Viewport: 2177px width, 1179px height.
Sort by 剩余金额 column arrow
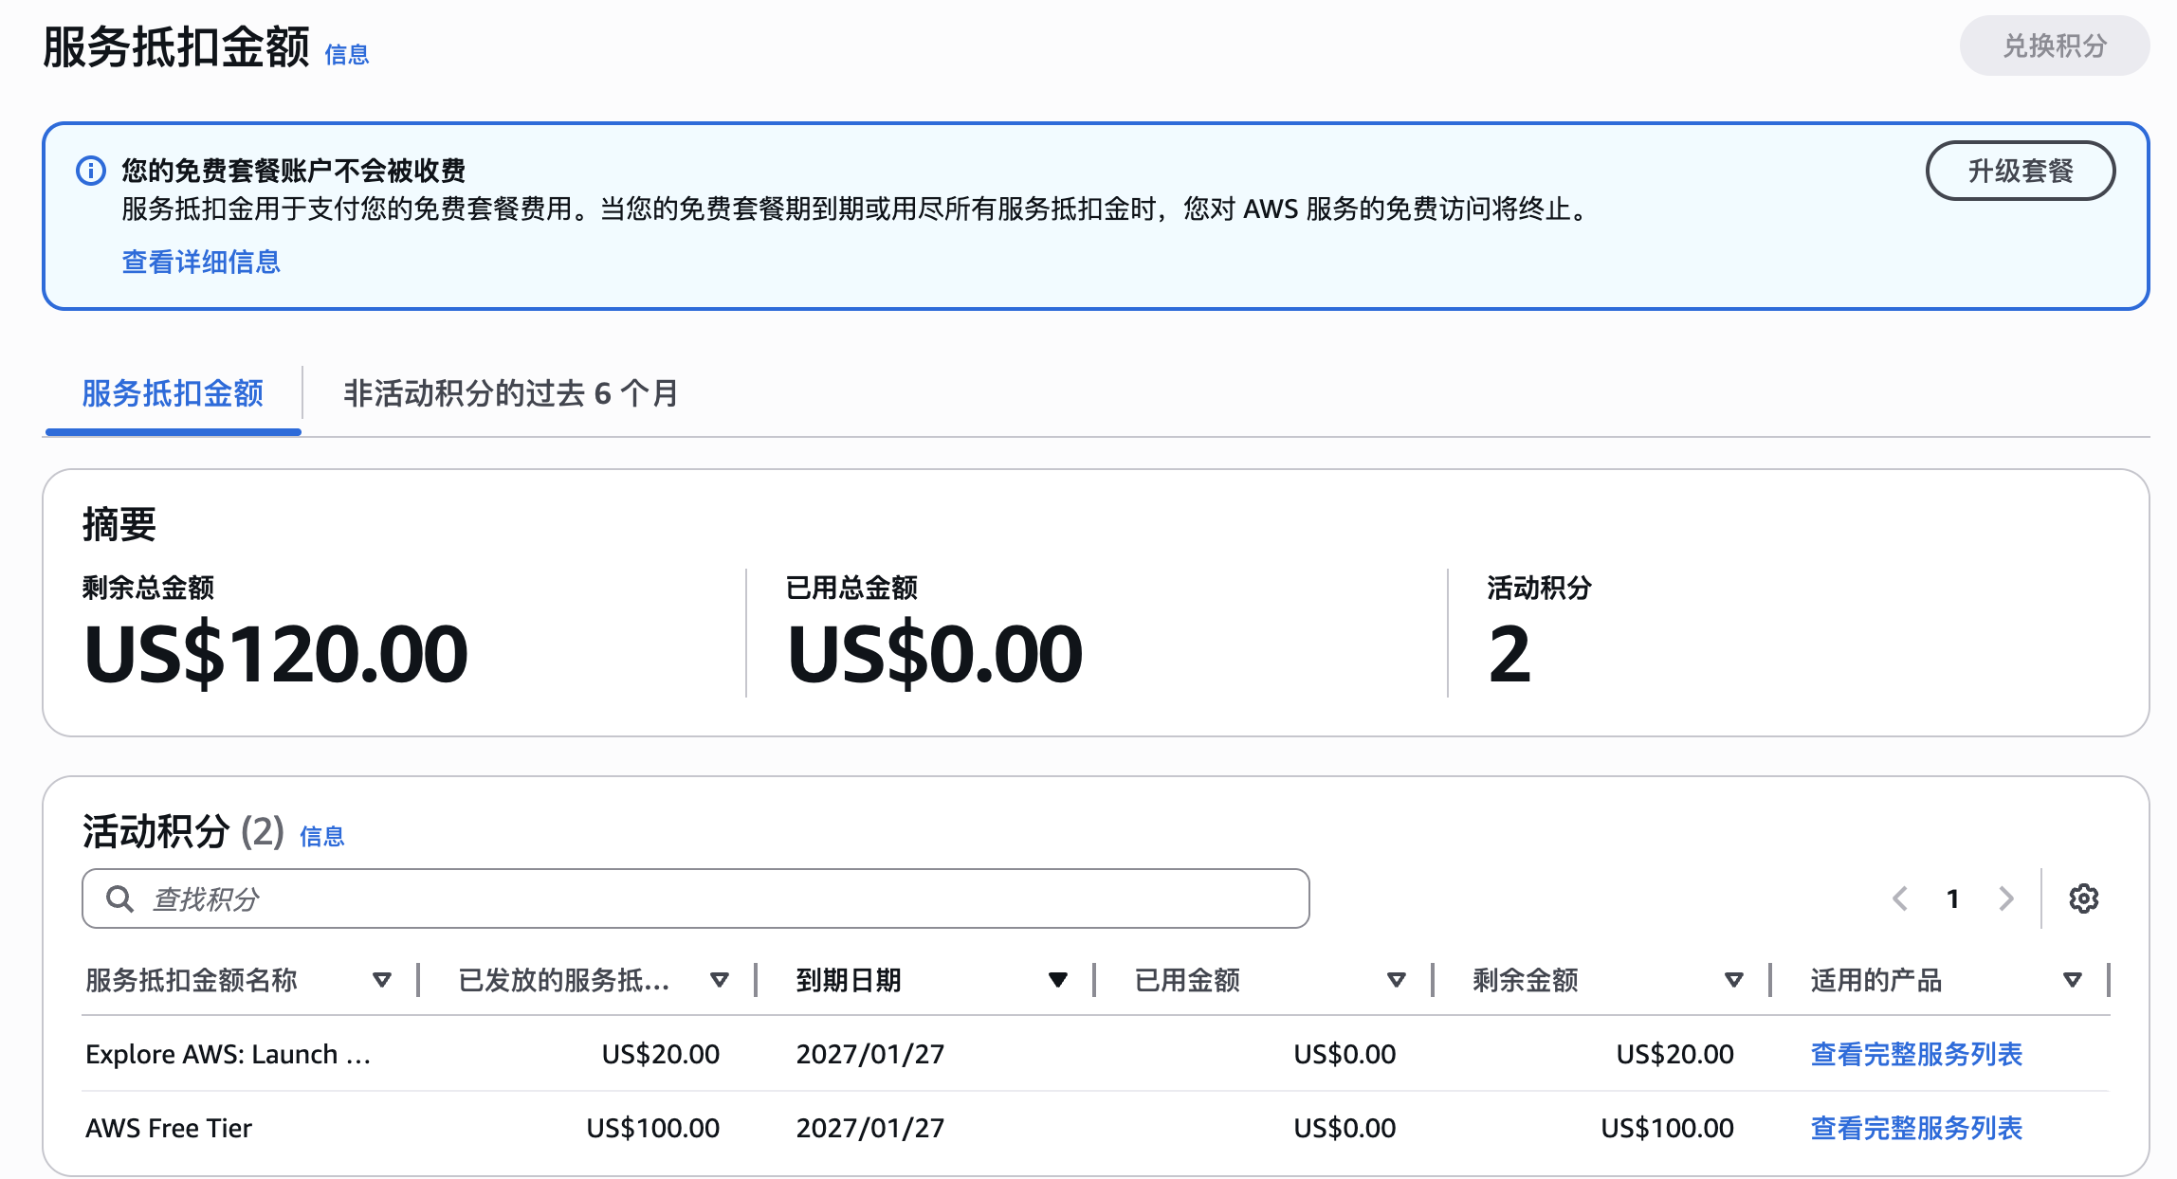(x=1734, y=980)
